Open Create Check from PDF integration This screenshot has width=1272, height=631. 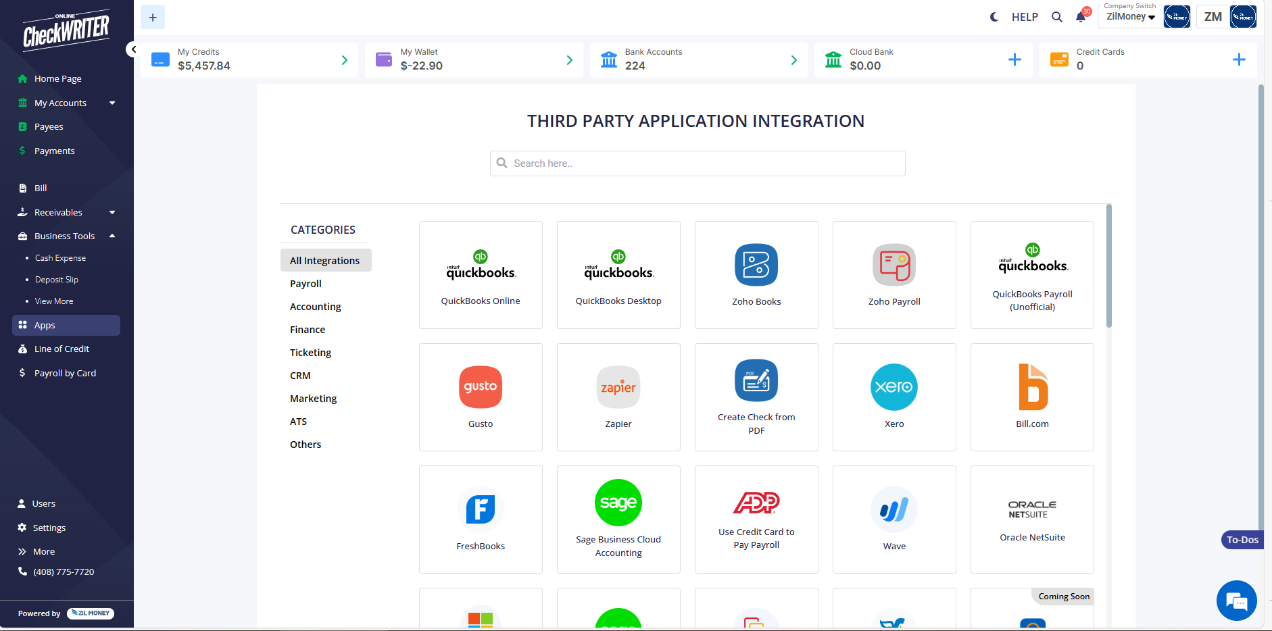(756, 397)
